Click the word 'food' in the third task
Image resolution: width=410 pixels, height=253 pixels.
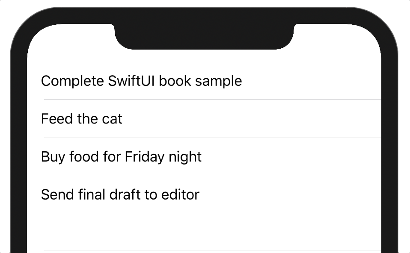coord(84,157)
